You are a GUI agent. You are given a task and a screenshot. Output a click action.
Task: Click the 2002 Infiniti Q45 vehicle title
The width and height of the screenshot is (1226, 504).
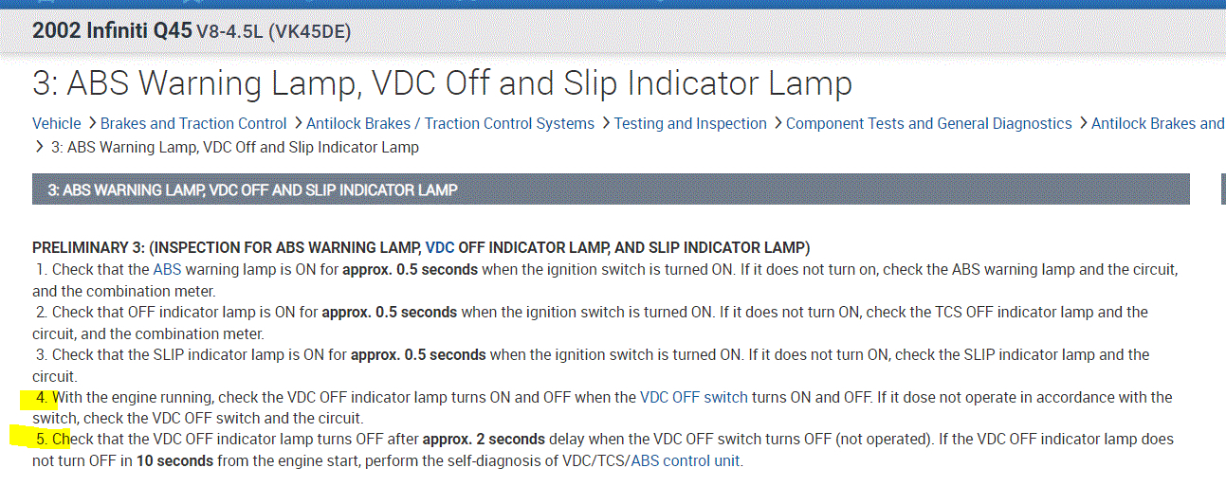pos(112,30)
